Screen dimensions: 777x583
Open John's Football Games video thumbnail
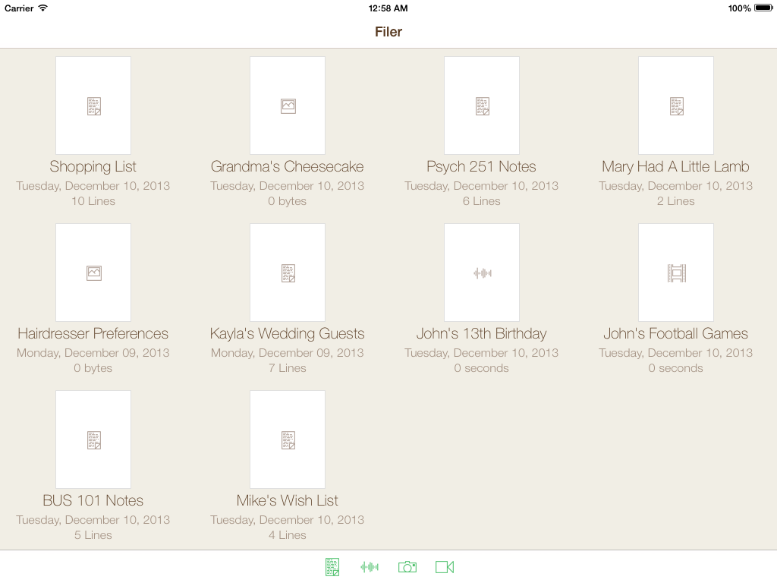click(x=676, y=273)
